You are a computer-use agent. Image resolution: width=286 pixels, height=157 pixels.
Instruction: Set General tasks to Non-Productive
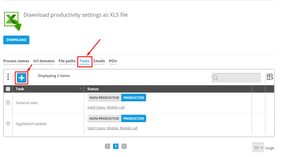click(x=104, y=98)
